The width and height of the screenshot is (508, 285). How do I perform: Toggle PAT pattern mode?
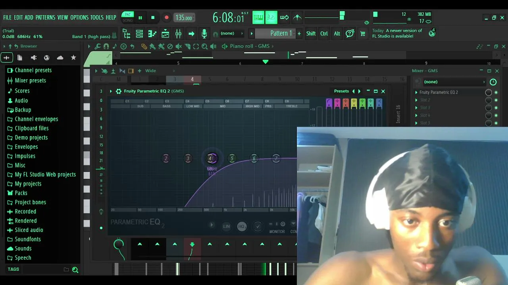coord(128,15)
